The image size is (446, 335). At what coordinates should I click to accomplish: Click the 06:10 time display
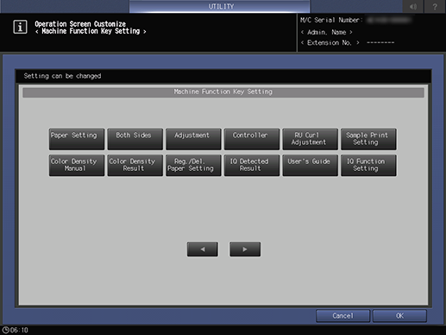coord(19,330)
